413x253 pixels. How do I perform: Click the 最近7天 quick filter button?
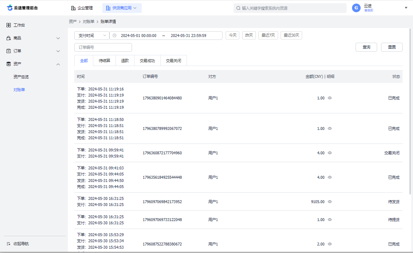point(268,35)
